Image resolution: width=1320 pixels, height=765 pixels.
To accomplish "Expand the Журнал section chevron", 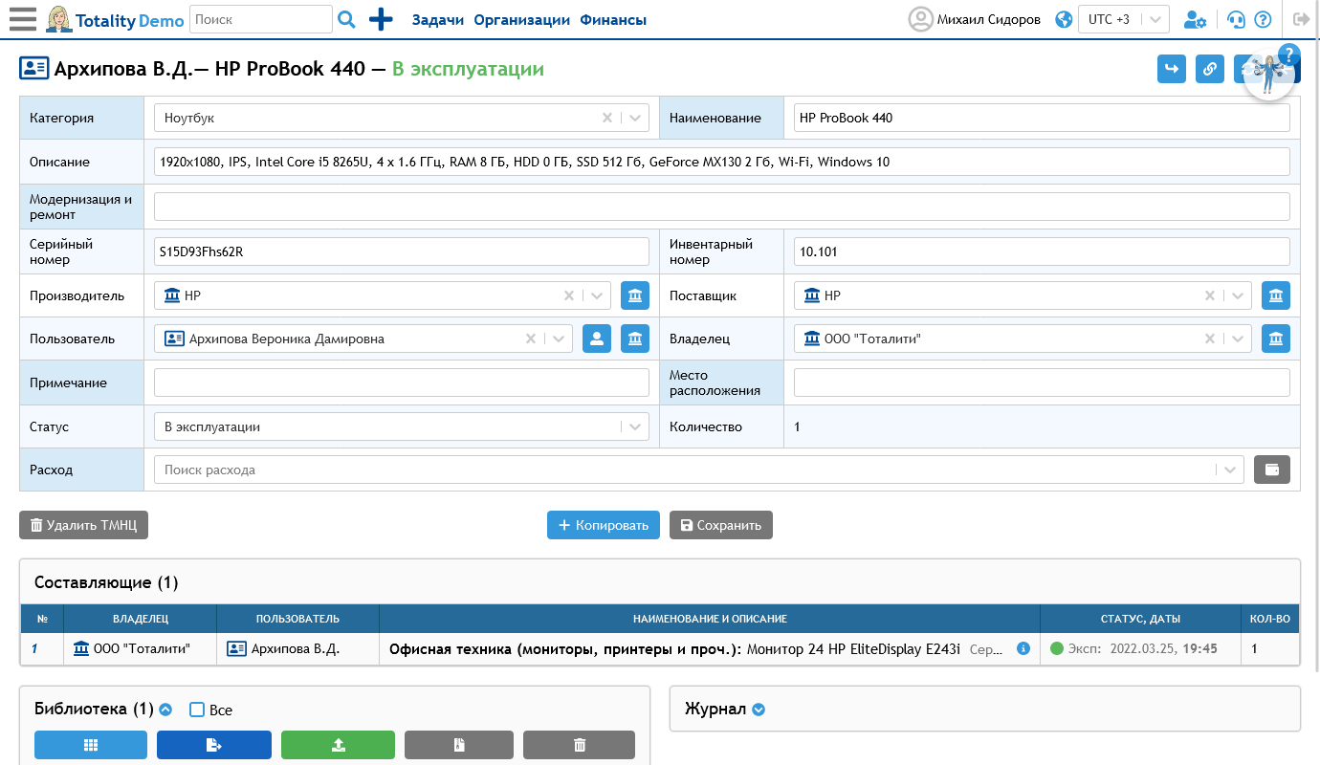I will (759, 710).
